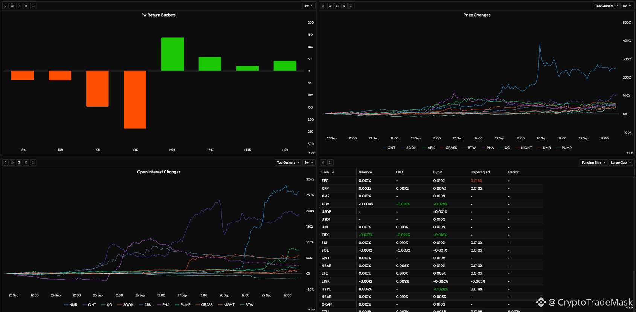Click the green >0% return bucket bar
This screenshot has height=312, width=636.
[x=172, y=54]
